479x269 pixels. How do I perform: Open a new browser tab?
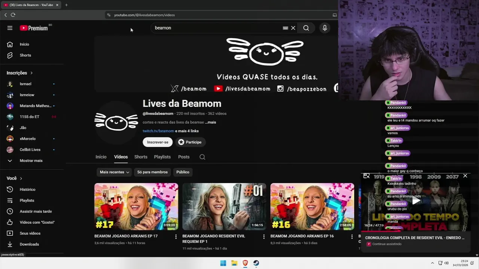[x=66, y=5]
